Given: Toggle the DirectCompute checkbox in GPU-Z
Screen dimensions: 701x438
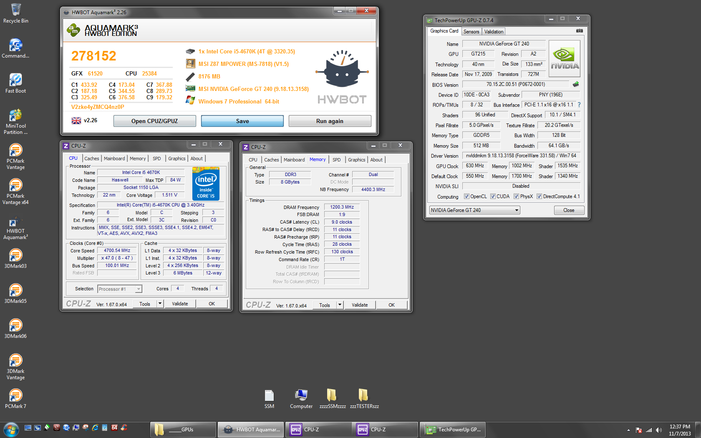Looking at the screenshot, I should tap(539, 196).
